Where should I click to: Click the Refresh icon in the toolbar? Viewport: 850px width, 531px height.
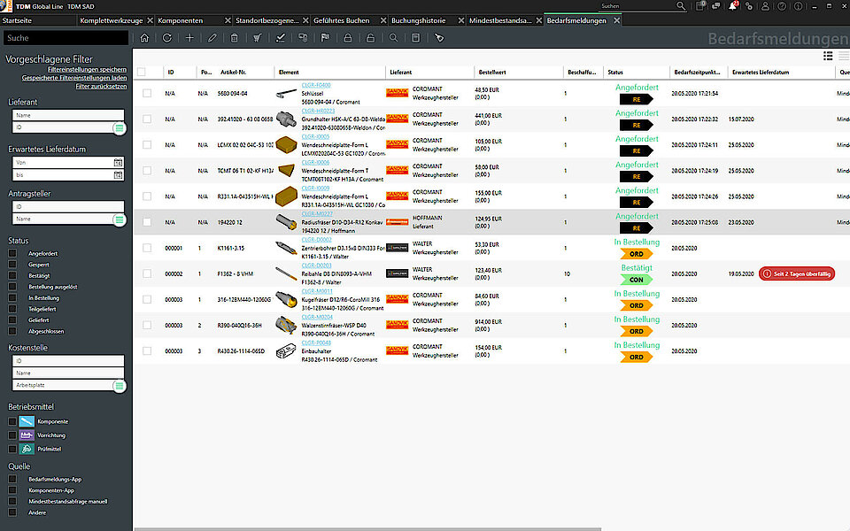tap(167, 38)
